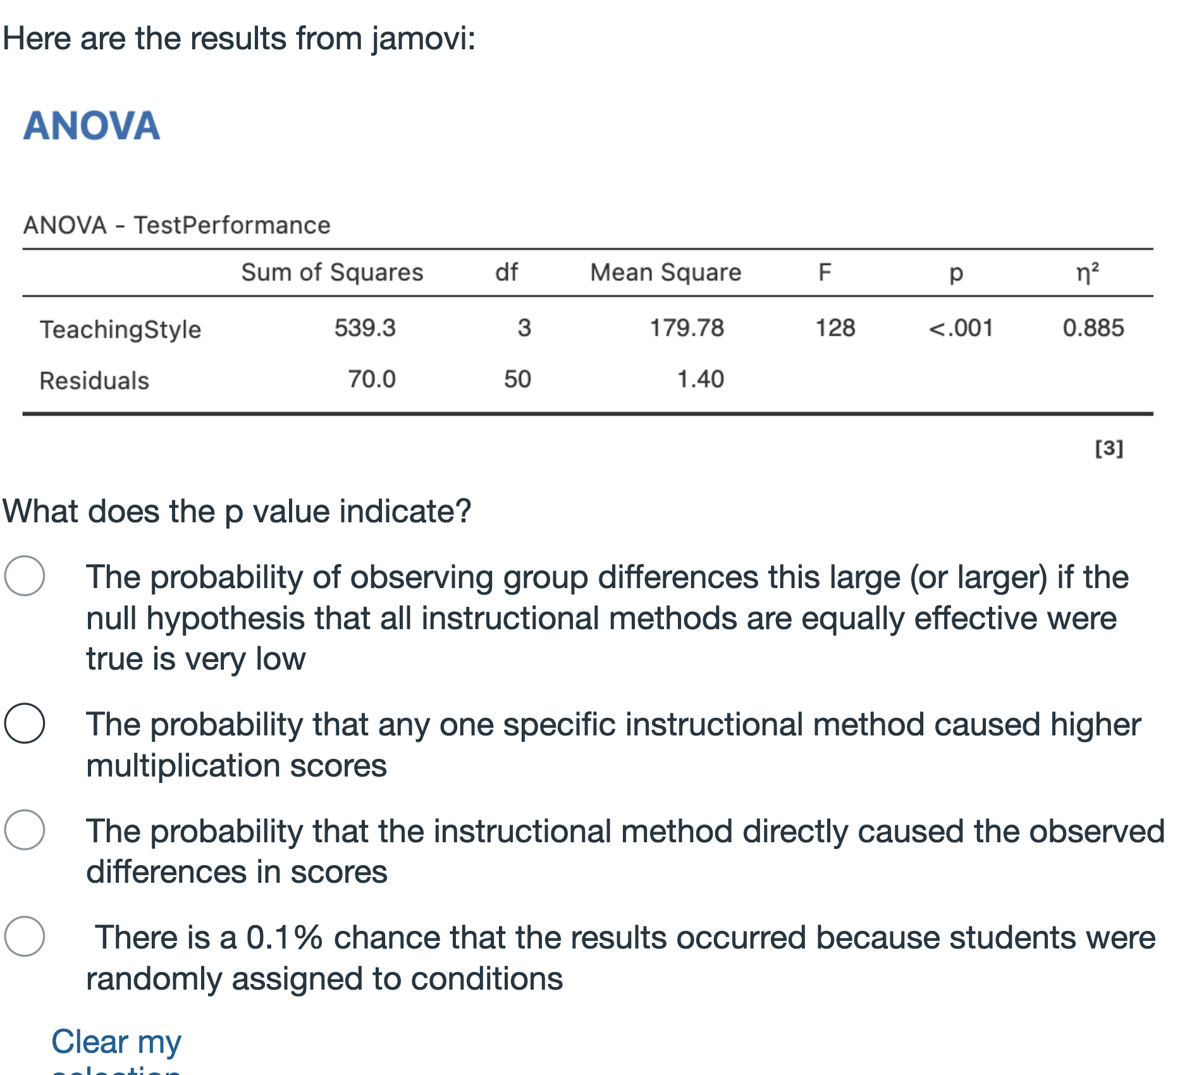Click the Sum of Squares column header
The image size is (1180, 1075).
(x=332, y=273)
